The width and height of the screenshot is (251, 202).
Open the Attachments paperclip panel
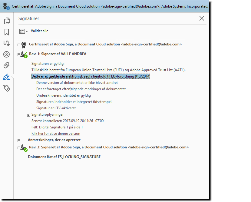point(7,65)
